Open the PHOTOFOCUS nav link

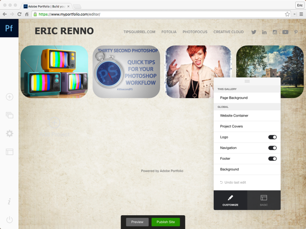[x=195, y=32]
